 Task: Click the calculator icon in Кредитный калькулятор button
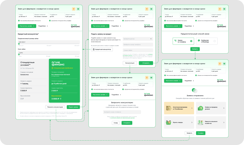[x=94, y=49]
